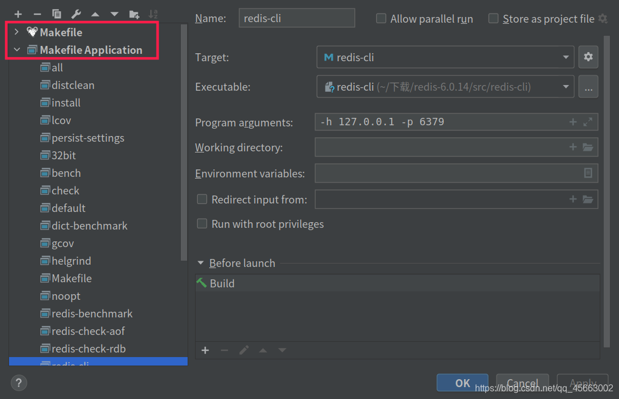The image size is (619, 399).
Task: Copy the selected configuration
Action: click(56, 14)
